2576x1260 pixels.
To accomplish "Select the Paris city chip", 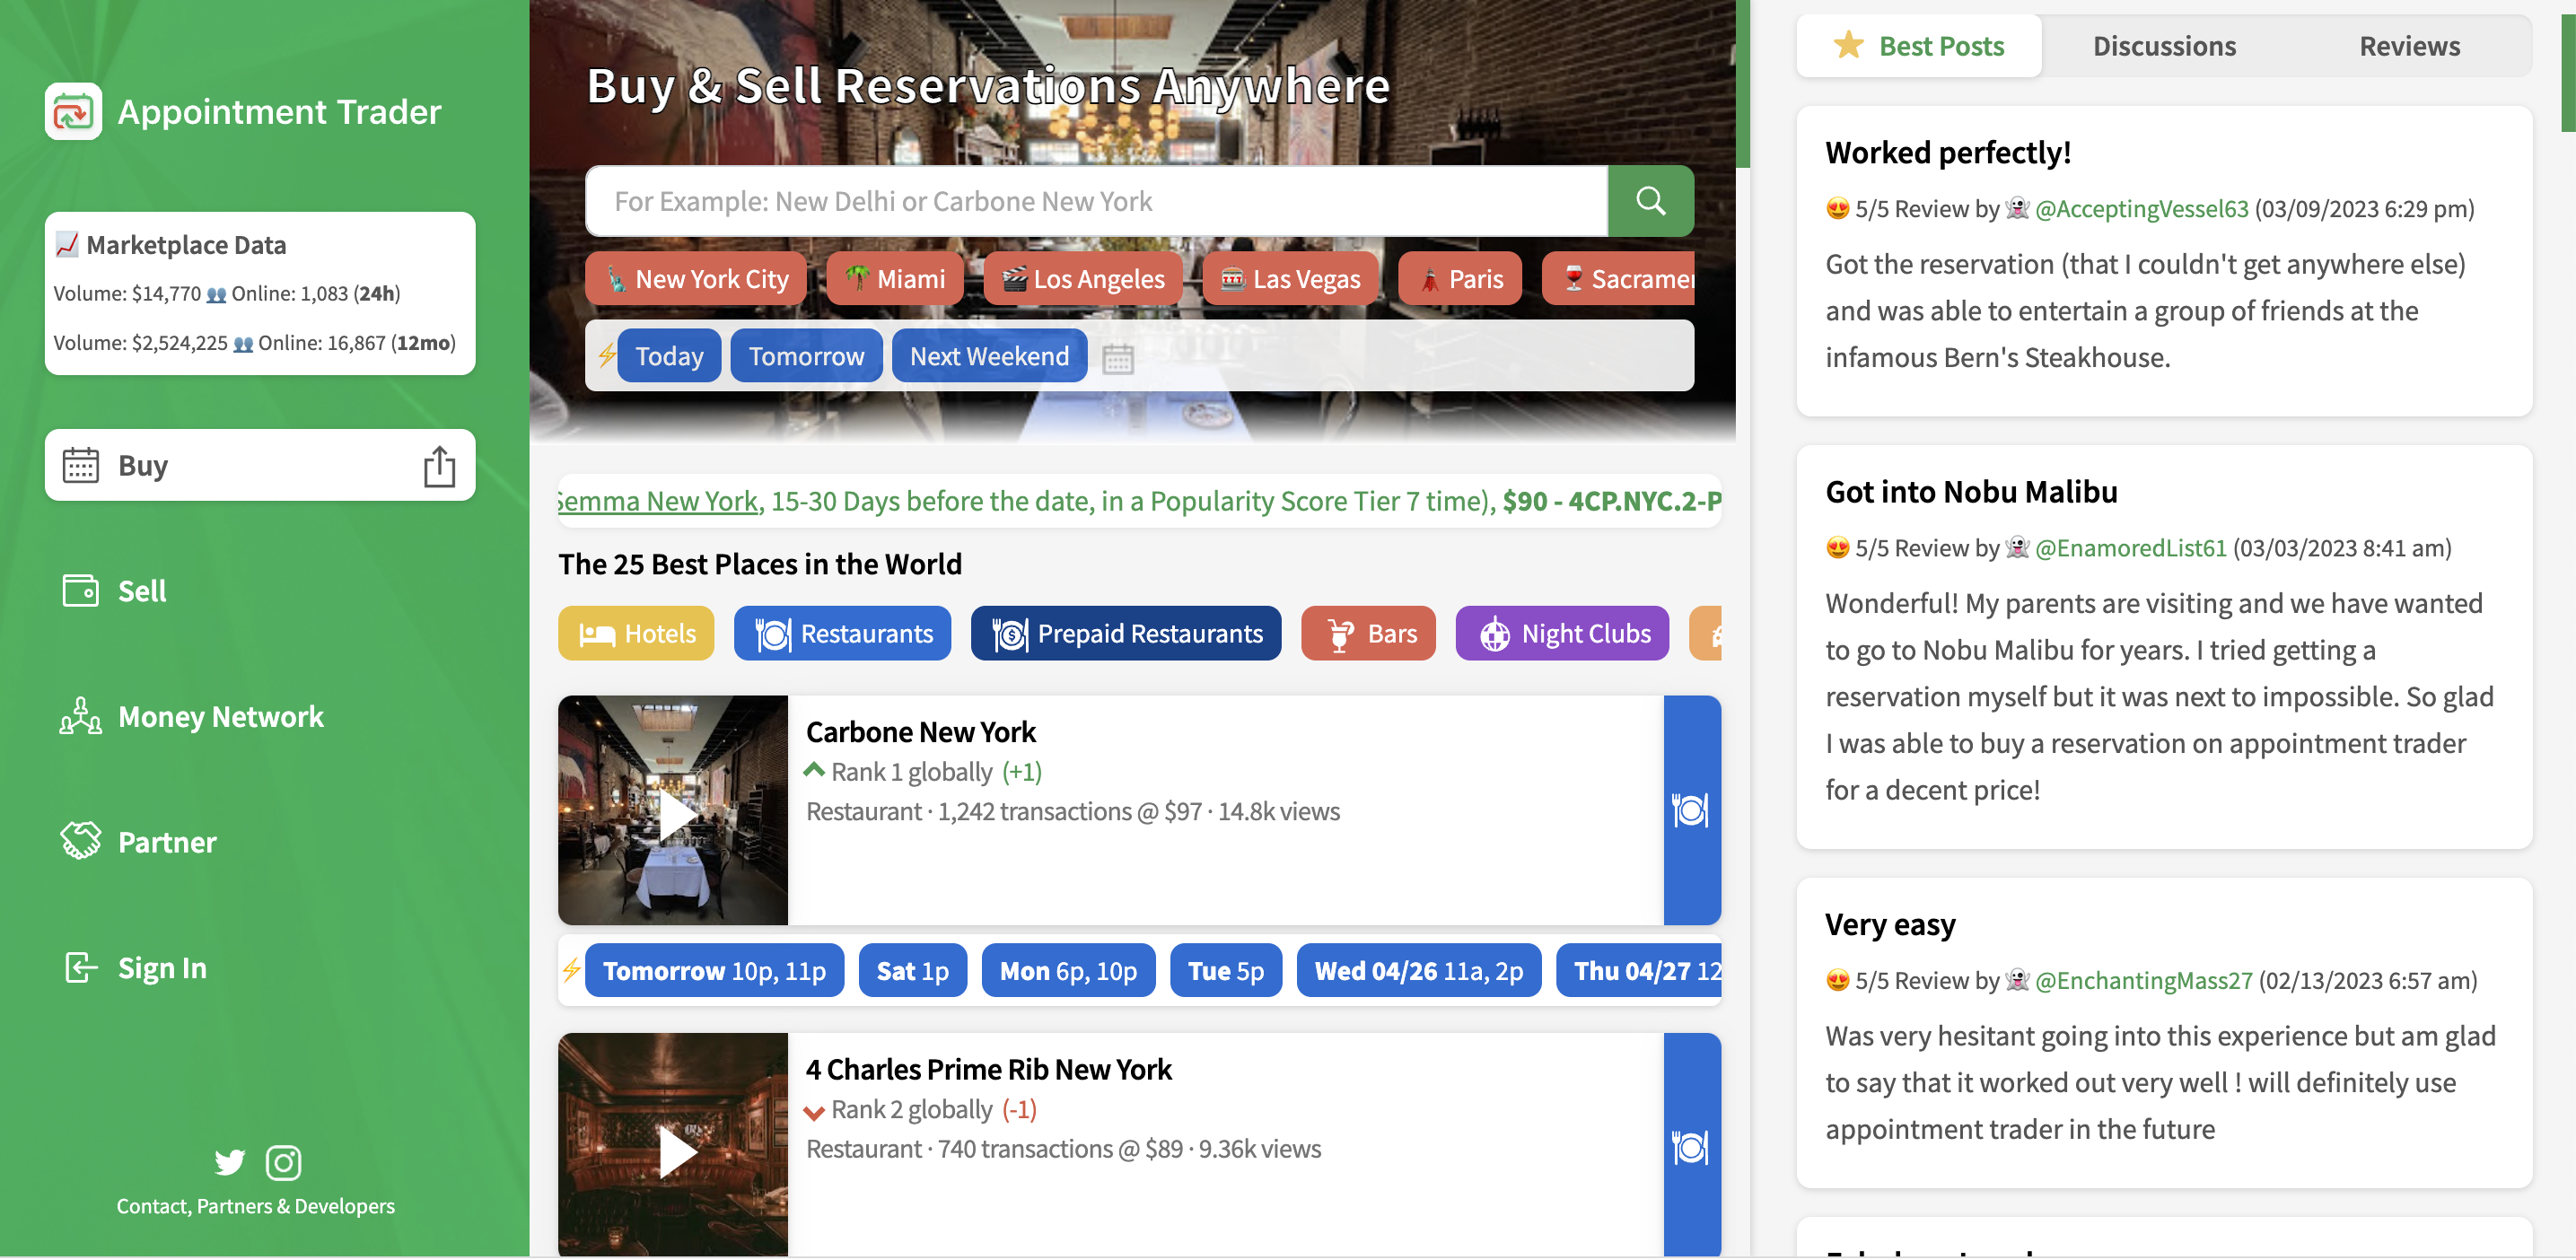I will (1460, 279).
